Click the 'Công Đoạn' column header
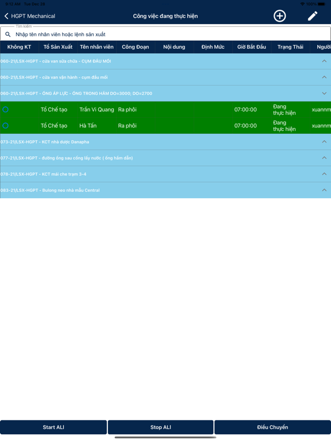This screenshot has height=441, width=331. [x=136, y=47]
